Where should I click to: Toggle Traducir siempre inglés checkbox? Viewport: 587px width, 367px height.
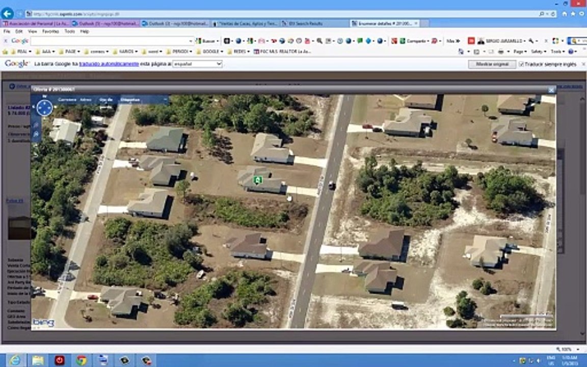point(521,64)
